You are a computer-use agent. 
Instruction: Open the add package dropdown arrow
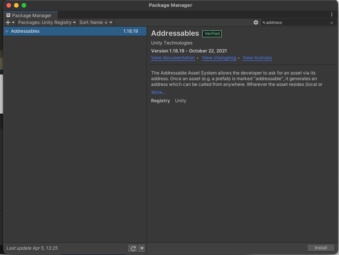[12, 22]
